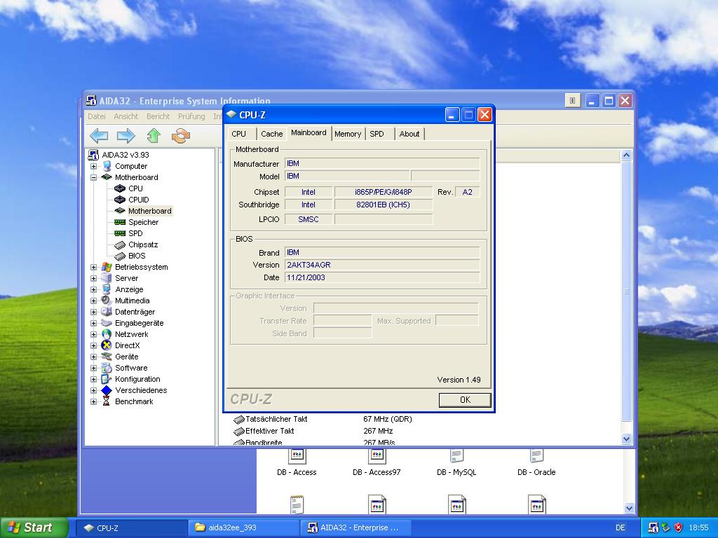718x538 pixels.
Task: Click the DirectX icon in tree
Action: click(107, 345)
